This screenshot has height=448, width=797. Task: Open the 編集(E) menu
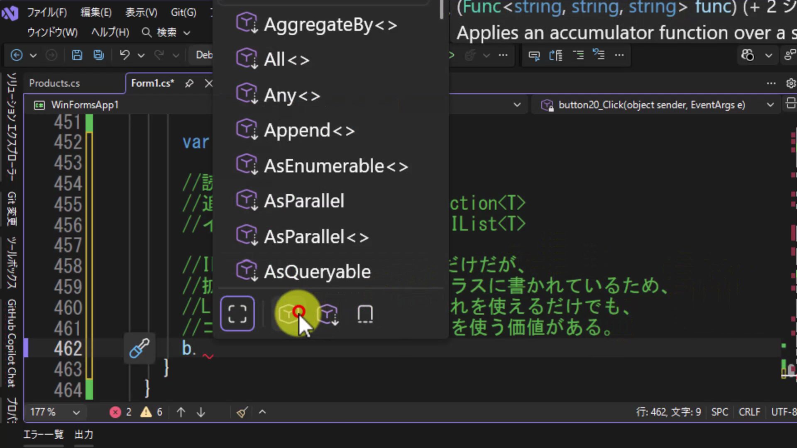[x=96, y=12]
